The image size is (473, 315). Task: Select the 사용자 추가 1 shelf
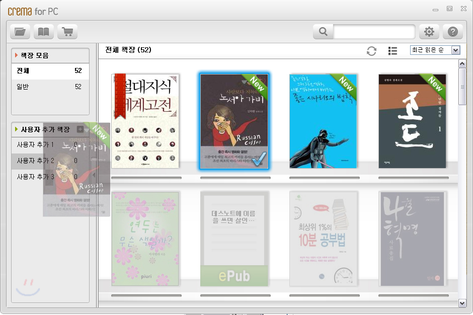coord(50,145)
